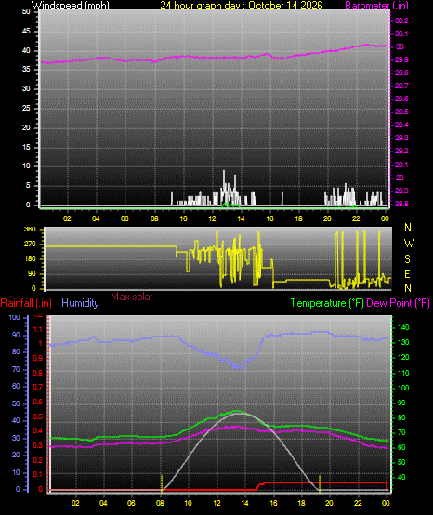
Task: Click the Max solar label
Action: [132, 297]
